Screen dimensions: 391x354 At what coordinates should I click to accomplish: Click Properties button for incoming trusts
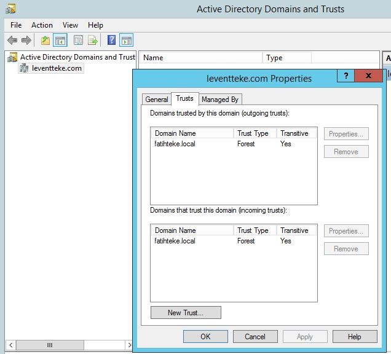(346, 231)
